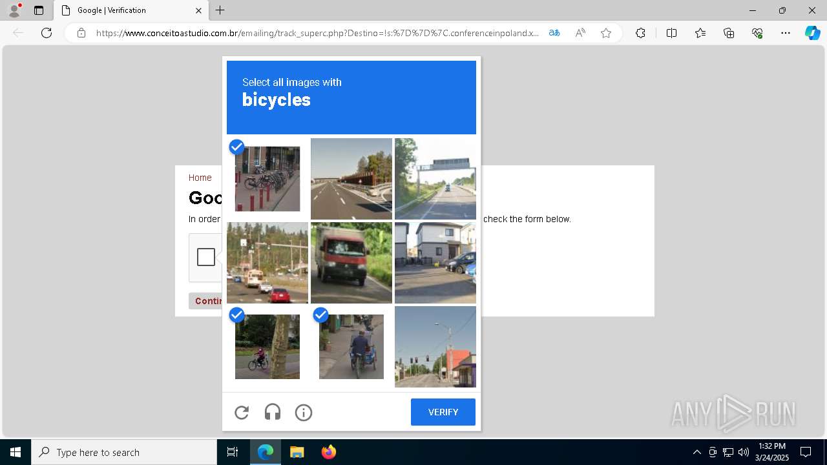This screenshot has height=465, width=827.
Task: Select the Google | Verification tab
Action: point(131,10)
